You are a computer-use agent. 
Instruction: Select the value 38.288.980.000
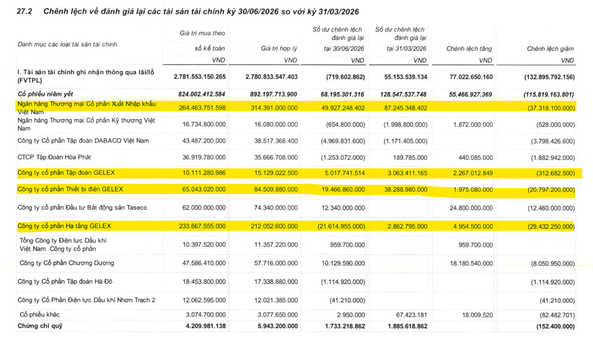click(406, 190)
